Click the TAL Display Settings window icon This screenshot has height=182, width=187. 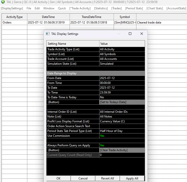tap(48, 34)
